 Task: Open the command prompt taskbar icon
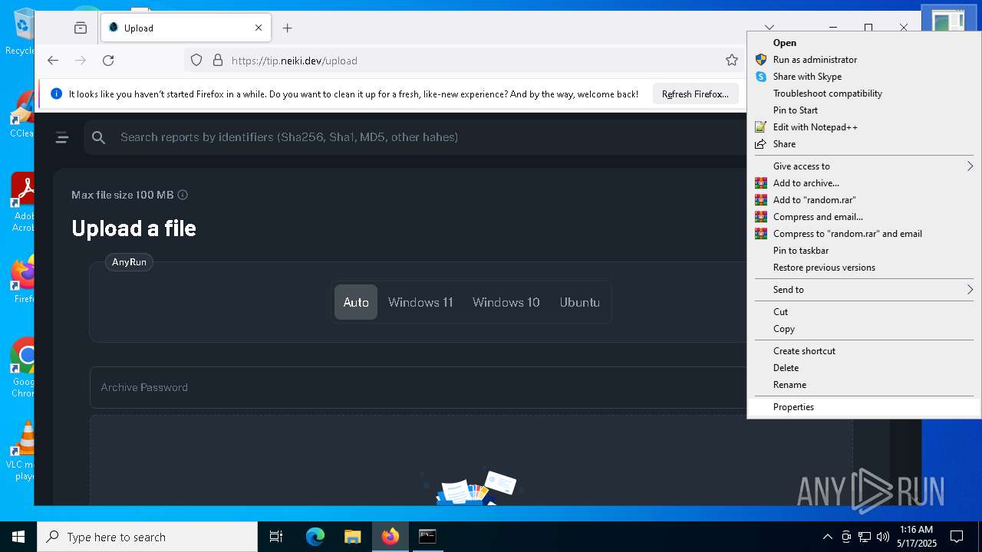coord(427,537)
